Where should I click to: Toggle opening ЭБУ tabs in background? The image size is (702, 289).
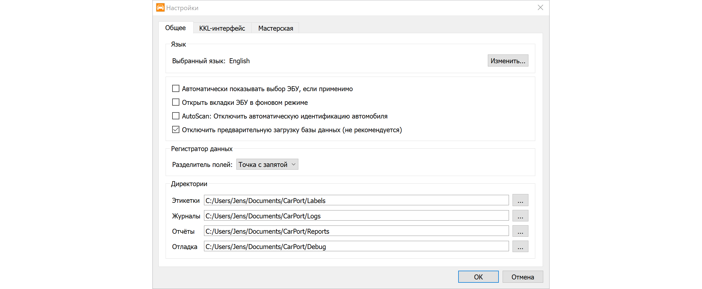tap(176, 102)
